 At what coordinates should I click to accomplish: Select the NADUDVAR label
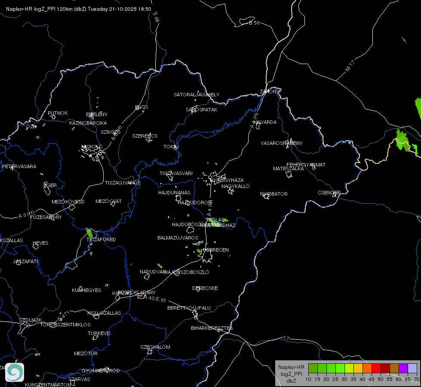tap(153, 272)
